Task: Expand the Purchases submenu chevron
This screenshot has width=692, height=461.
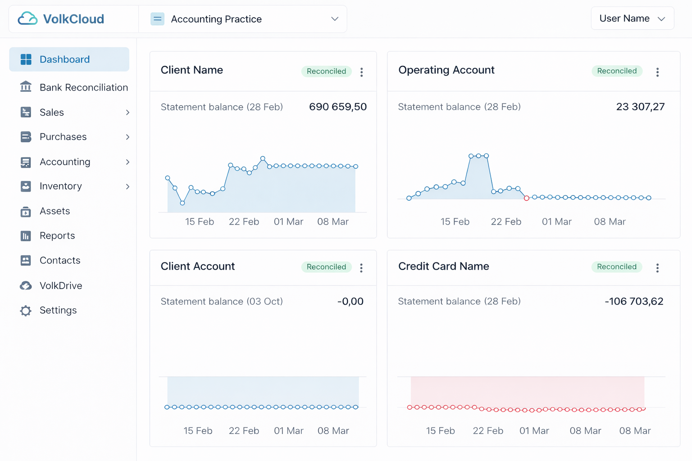Action: (x=127, y=137)
